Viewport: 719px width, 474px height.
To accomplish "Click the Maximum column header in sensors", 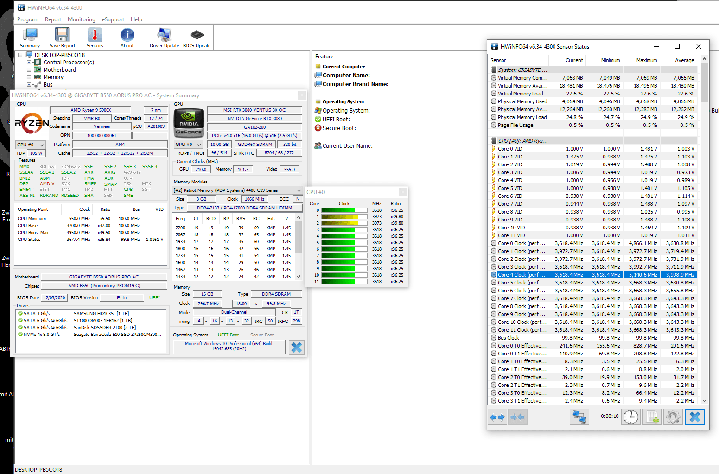I will pyautogui.click(x=642, y=60).
